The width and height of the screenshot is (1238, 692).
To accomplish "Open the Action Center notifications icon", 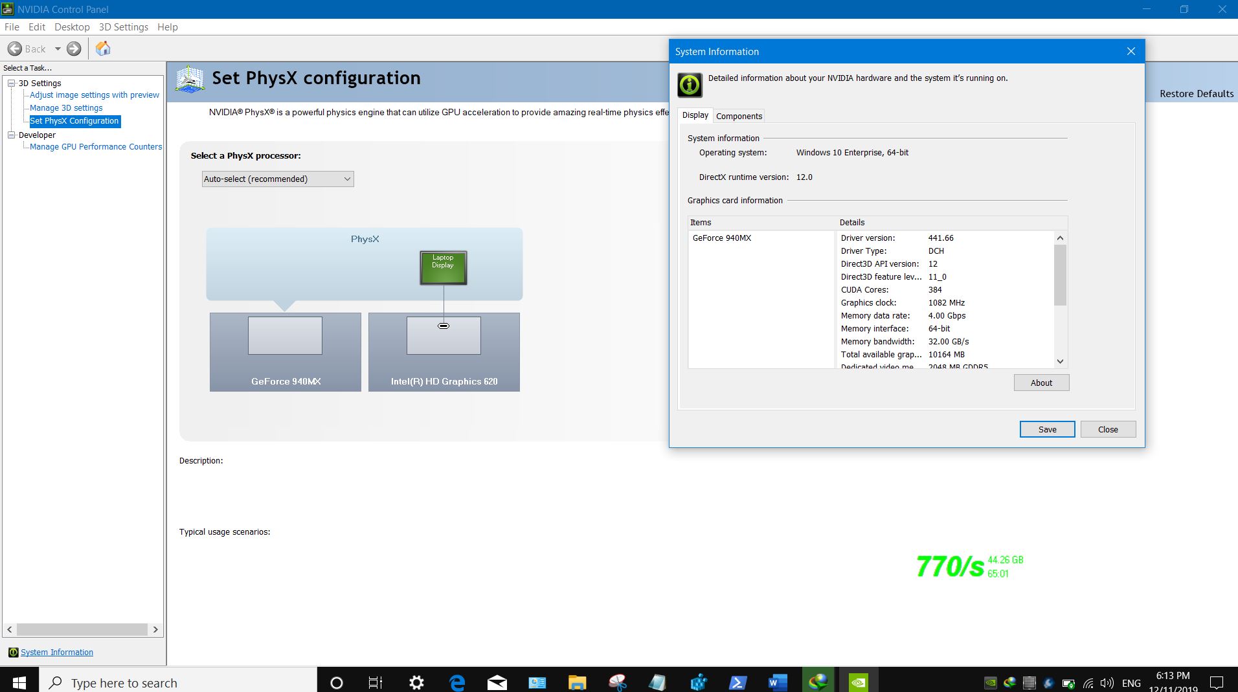I will (x=1217, y=683).
